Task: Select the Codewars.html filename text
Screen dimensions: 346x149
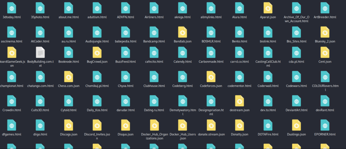Action: click(x=296, y=86)
